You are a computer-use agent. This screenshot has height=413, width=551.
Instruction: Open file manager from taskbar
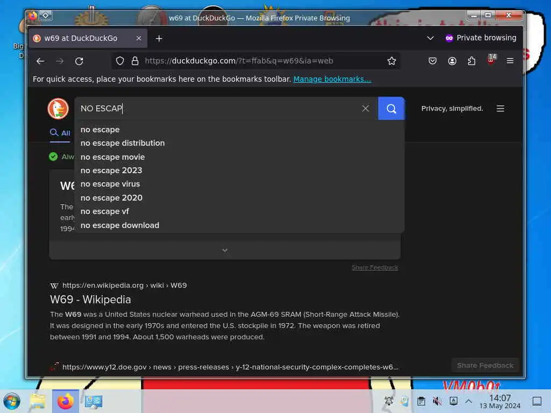[38, 401]
